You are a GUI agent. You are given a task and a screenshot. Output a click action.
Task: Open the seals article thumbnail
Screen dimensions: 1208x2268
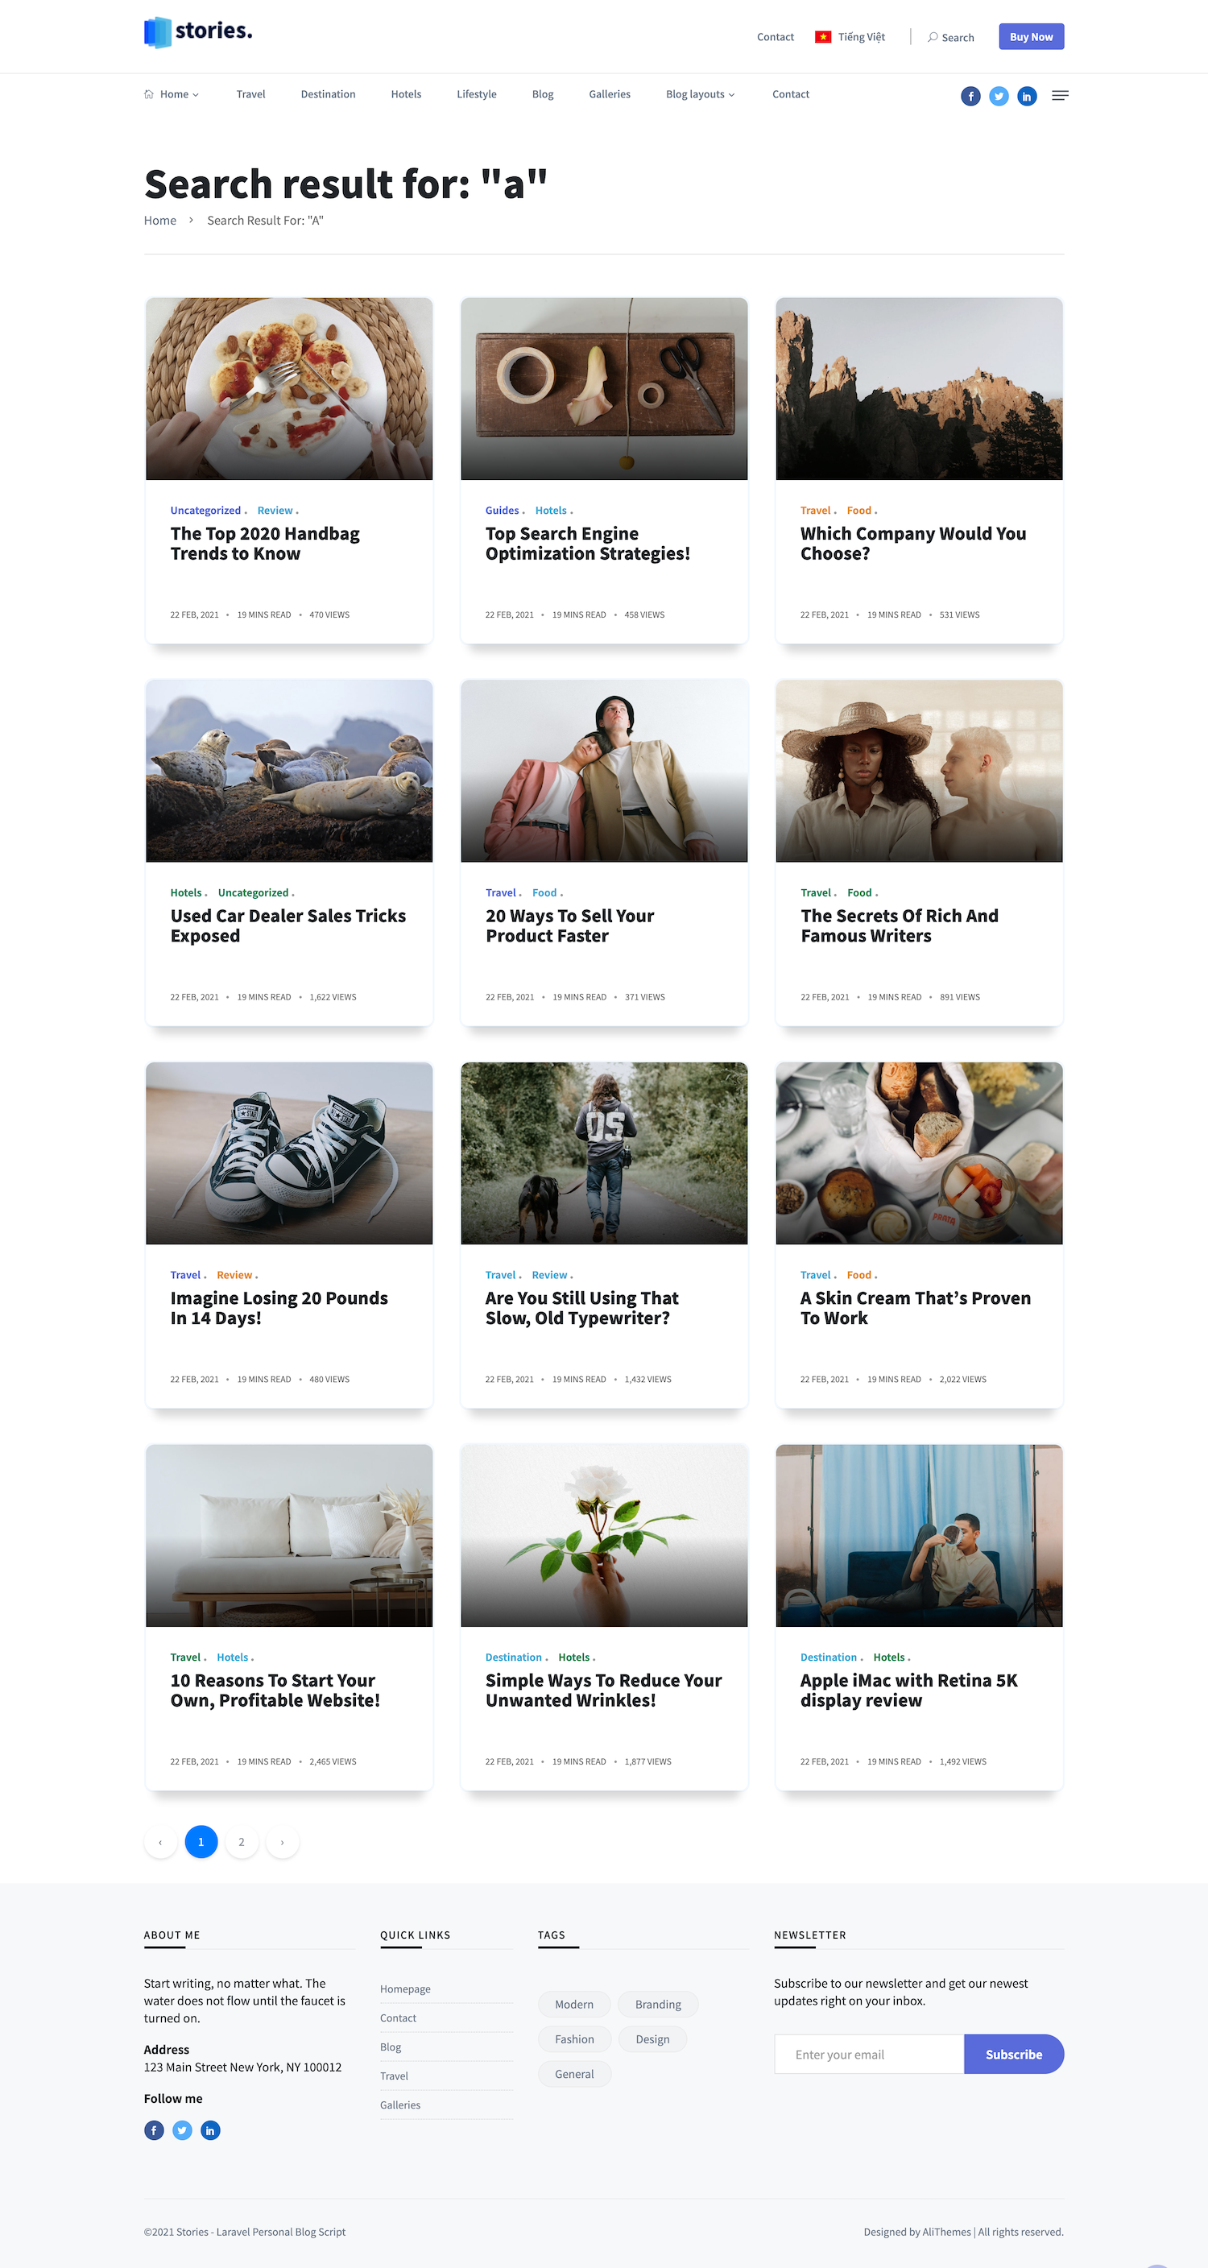(x=289, y=771)
